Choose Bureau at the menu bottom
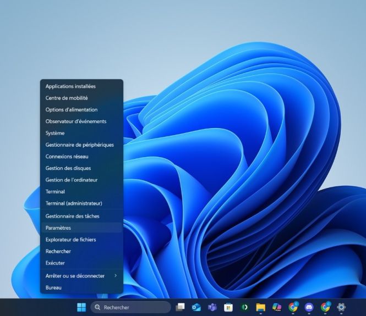Screen dimensions: 366x316 [x=81, y=287]
